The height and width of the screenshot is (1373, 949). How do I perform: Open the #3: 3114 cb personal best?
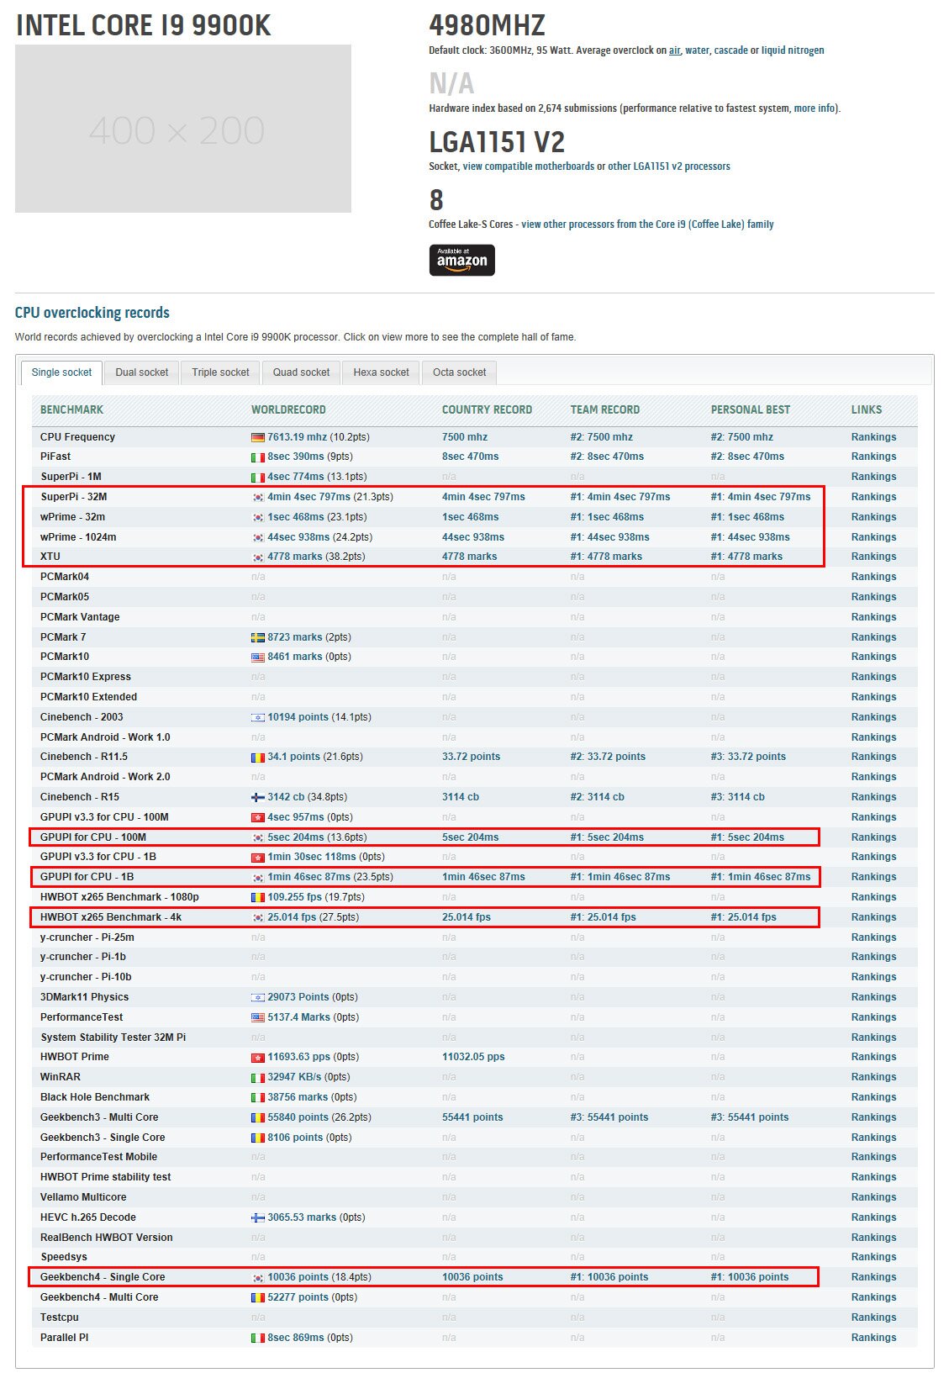click(737, 797)
